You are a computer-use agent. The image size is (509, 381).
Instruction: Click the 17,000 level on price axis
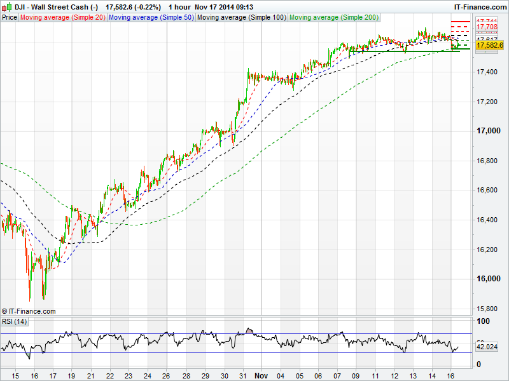pyautogui.click(x=487, y=131)
